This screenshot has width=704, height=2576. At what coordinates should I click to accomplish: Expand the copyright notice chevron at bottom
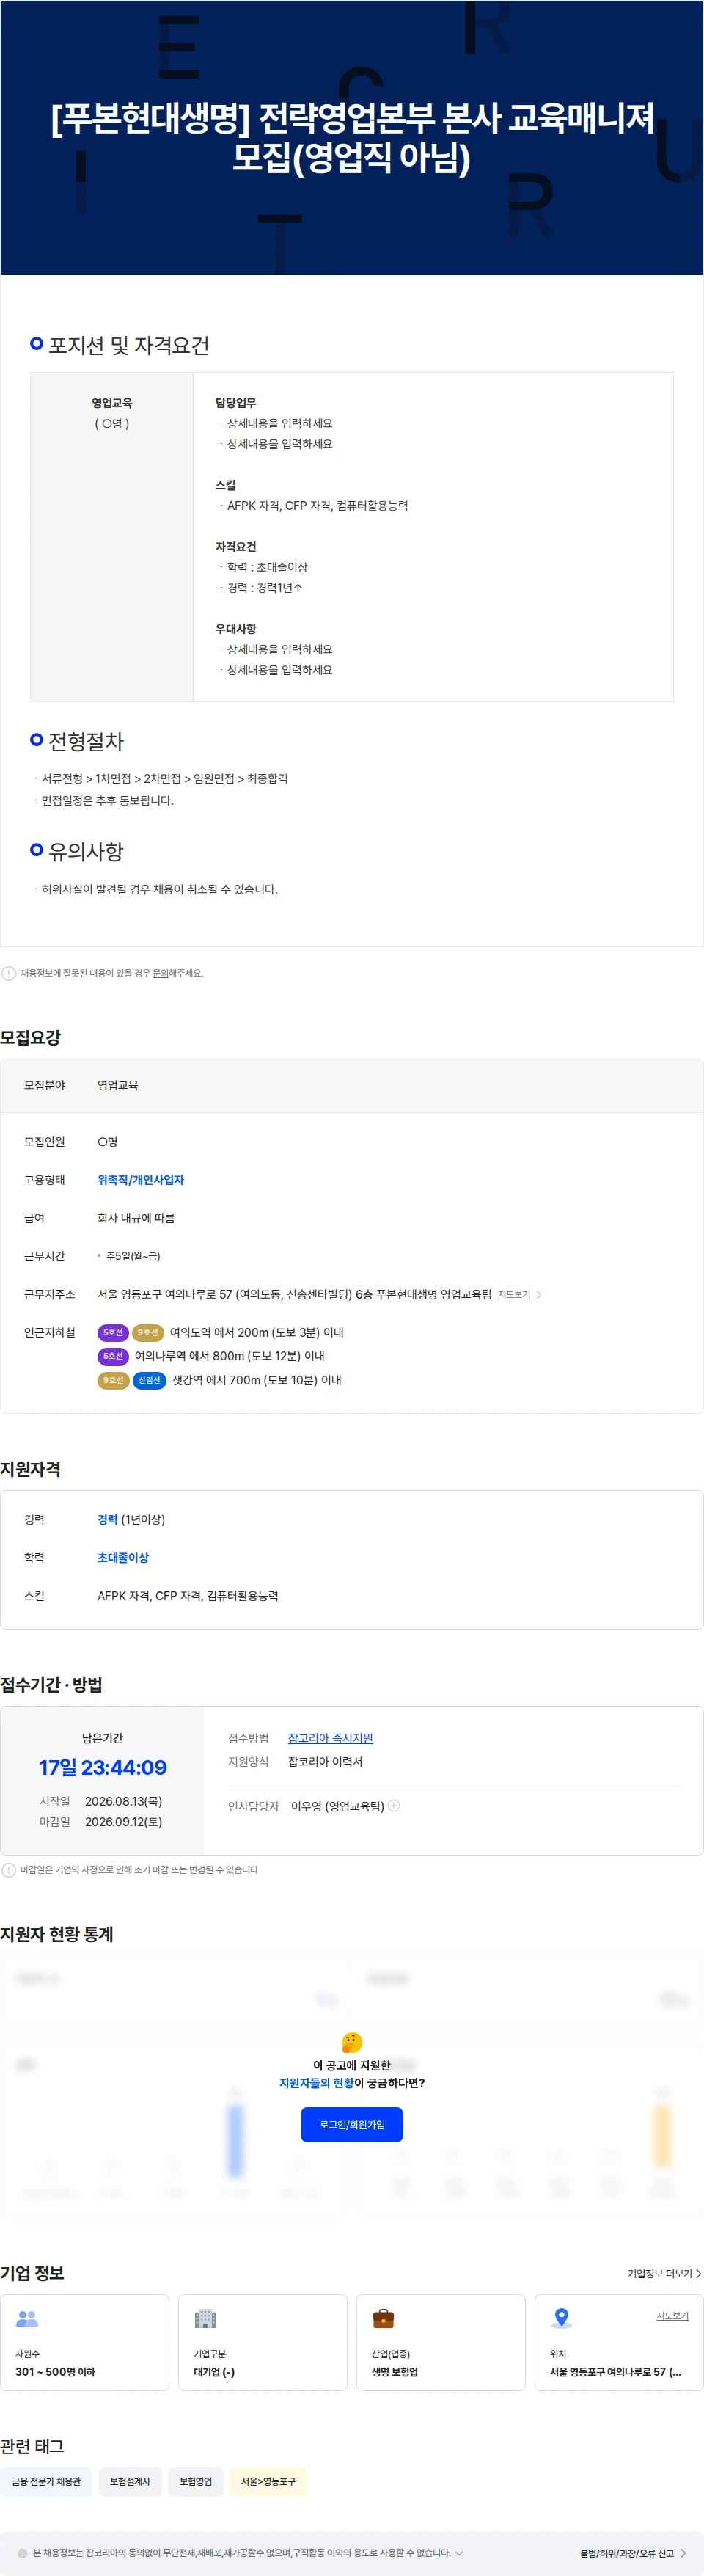click(x=459, y=2553)
